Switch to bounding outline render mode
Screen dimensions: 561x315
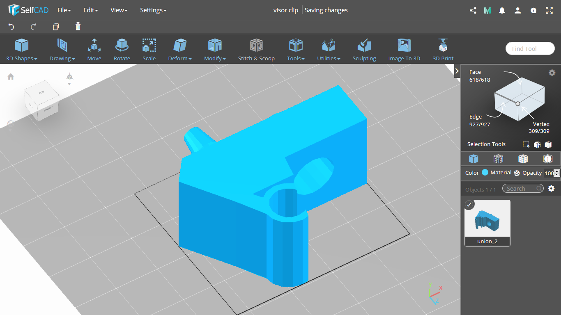(x=547, y=159)
